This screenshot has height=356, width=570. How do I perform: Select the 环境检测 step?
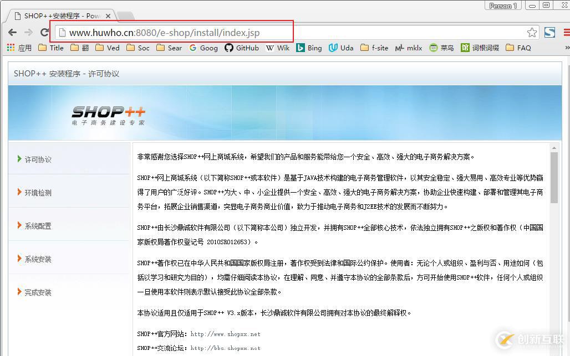(x=69, y=192)
